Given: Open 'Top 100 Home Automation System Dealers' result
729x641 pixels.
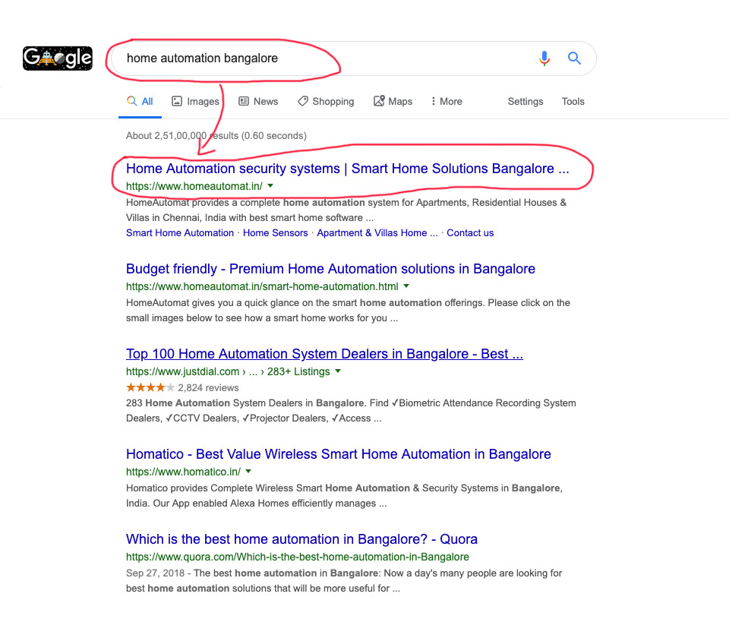Looking at the screenshot, I should click(324, 354).
